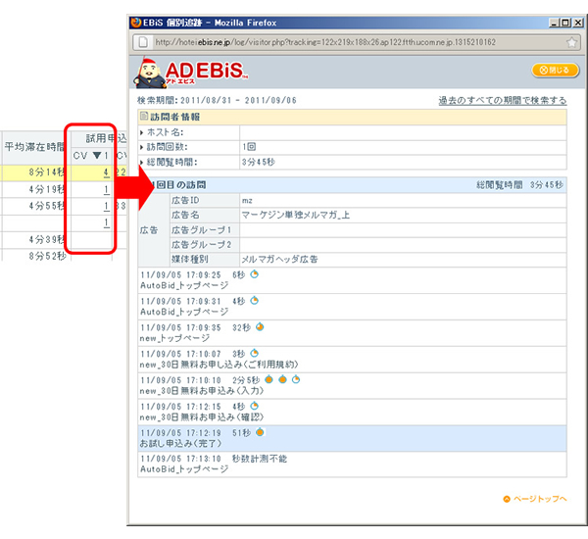Click the URL address bar field
Image resolution: width=588 pixels, height=539 pixels.
pyautogui.click(x=343, y=42)
